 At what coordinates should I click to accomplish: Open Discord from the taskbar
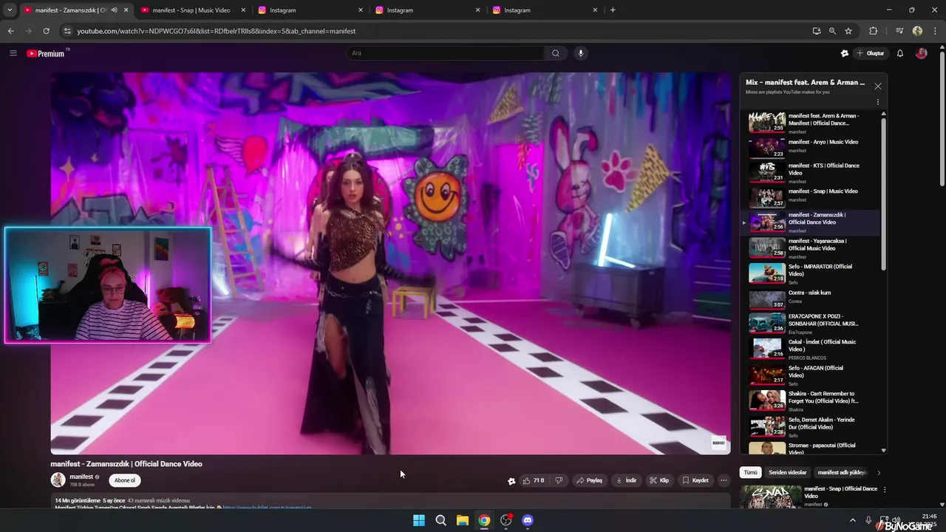pos(528,520)
